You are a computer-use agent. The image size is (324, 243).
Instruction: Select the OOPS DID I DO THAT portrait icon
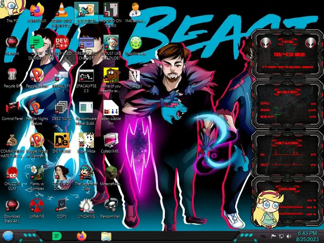click(x=62, y=178)
